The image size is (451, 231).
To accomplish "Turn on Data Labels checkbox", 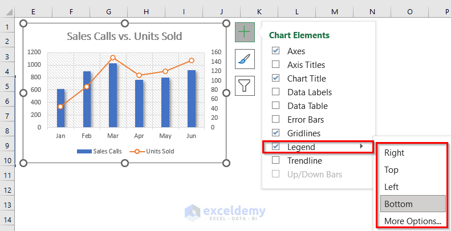I will point(276,92).
